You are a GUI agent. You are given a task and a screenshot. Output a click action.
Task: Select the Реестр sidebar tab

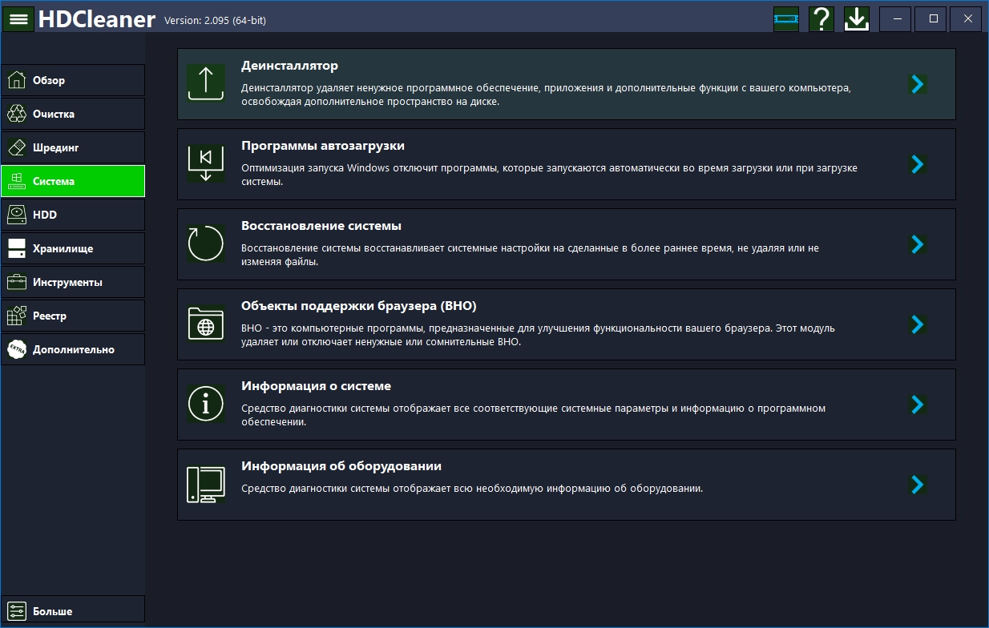pos(73,316)
